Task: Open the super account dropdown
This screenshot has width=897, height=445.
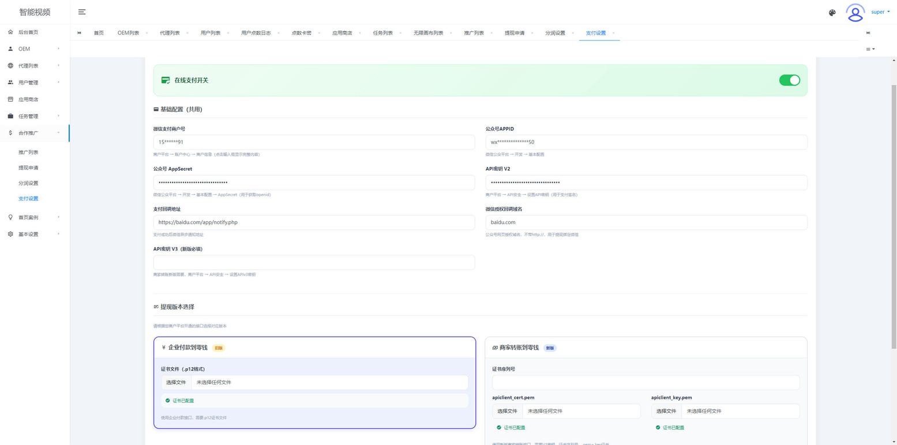Action: (880, 12)
